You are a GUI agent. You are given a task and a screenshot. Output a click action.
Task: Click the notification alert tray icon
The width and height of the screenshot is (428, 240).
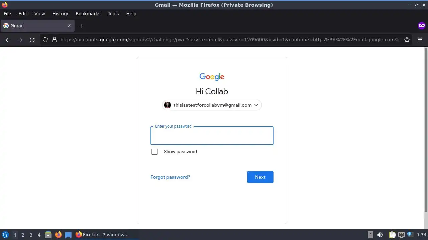coord(410,235)
